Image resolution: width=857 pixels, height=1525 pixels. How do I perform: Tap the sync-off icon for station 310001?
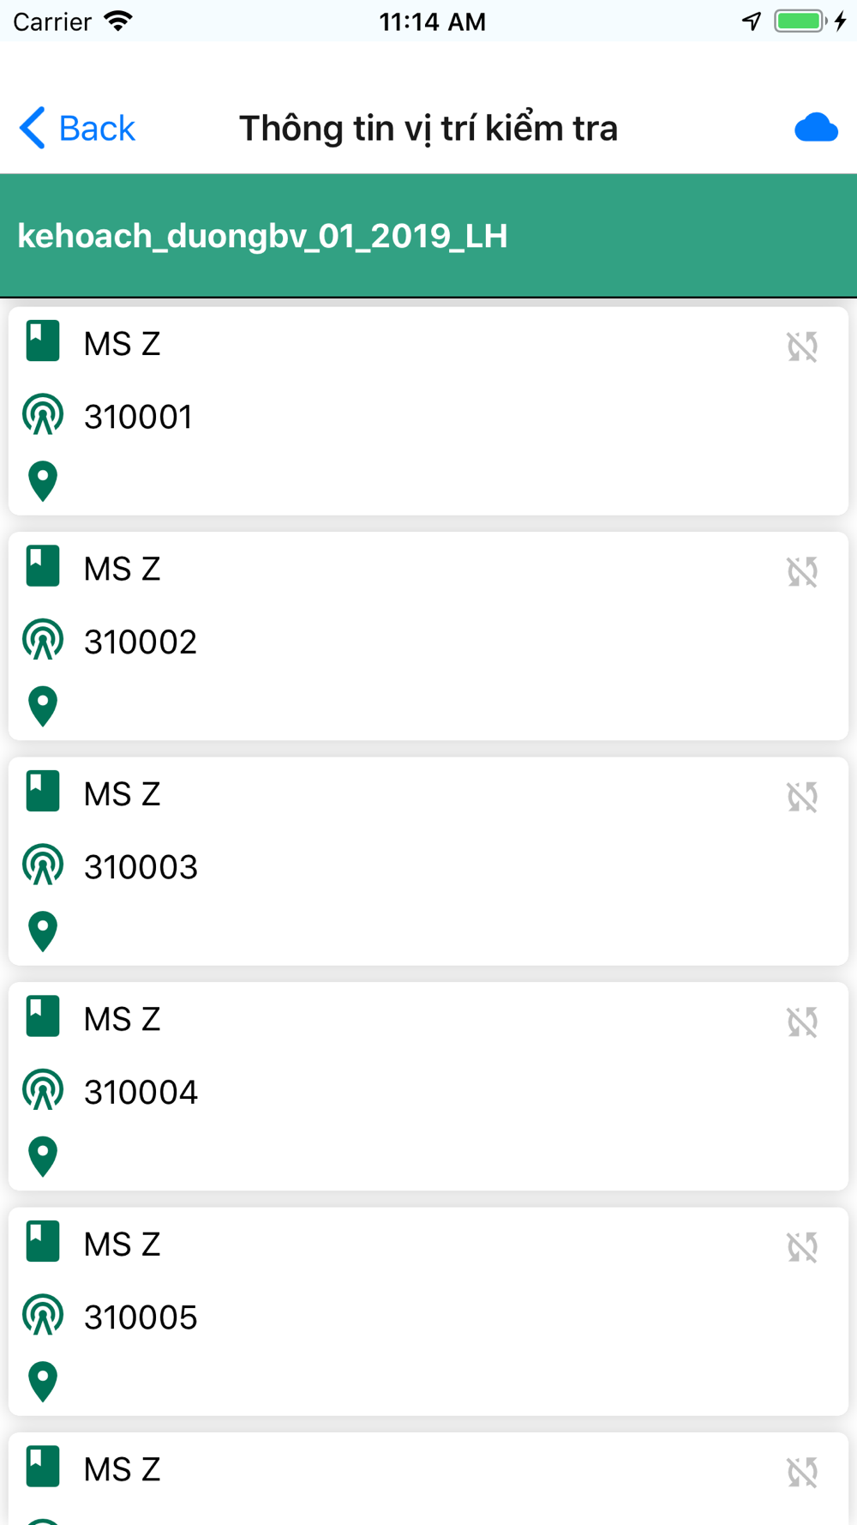tap(802, 347)
